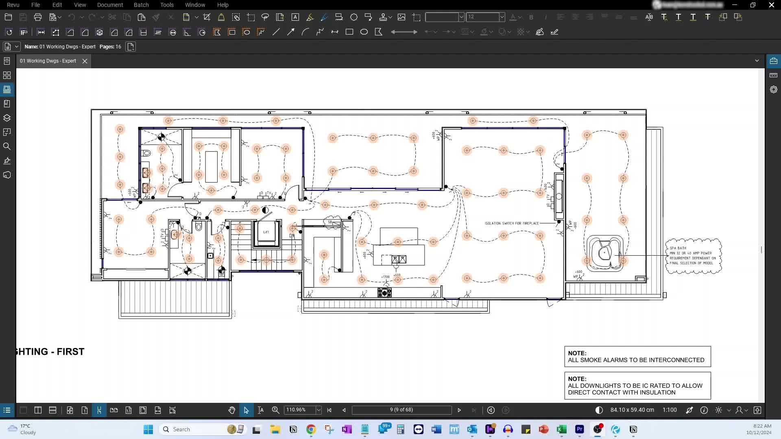Toggle the night mode icon in status bar
The width and height of the screenshot is (781, 439).
click(x=599, y=410)
